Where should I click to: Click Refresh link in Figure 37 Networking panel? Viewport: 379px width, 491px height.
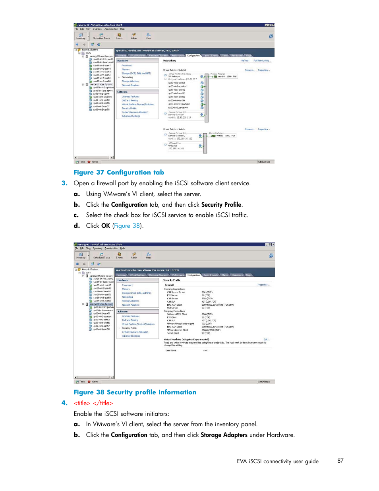(x=245, y=60)
